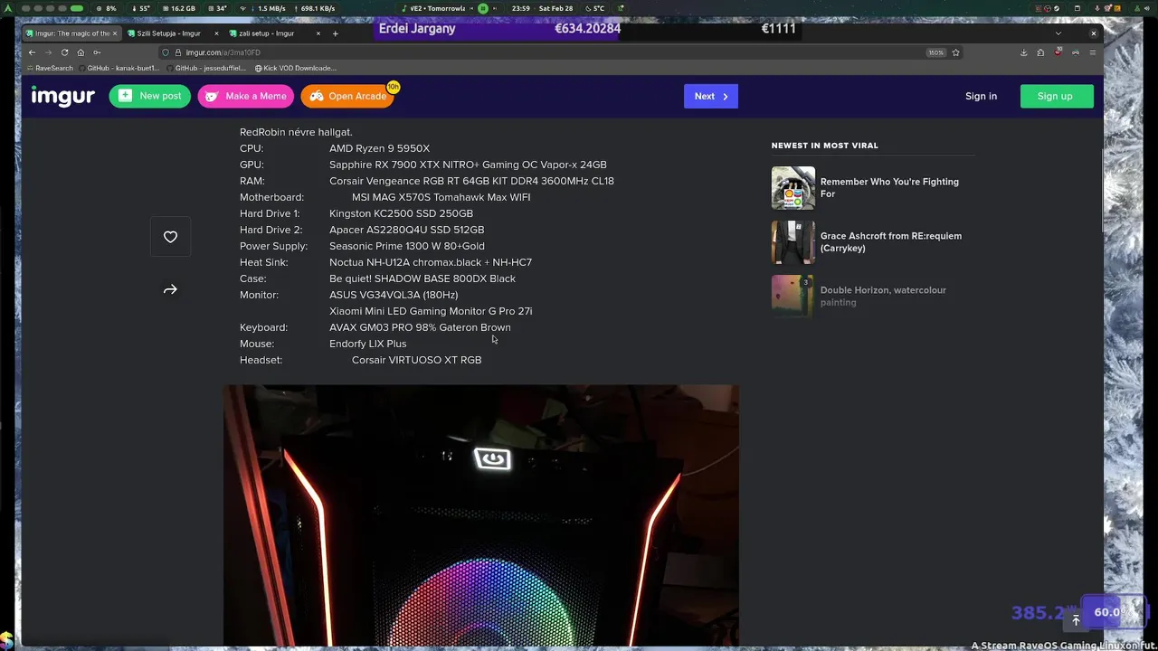Click the 16.2 GB memory indicator
This screenshot has height=651, width=1158.
coord(178,8)
